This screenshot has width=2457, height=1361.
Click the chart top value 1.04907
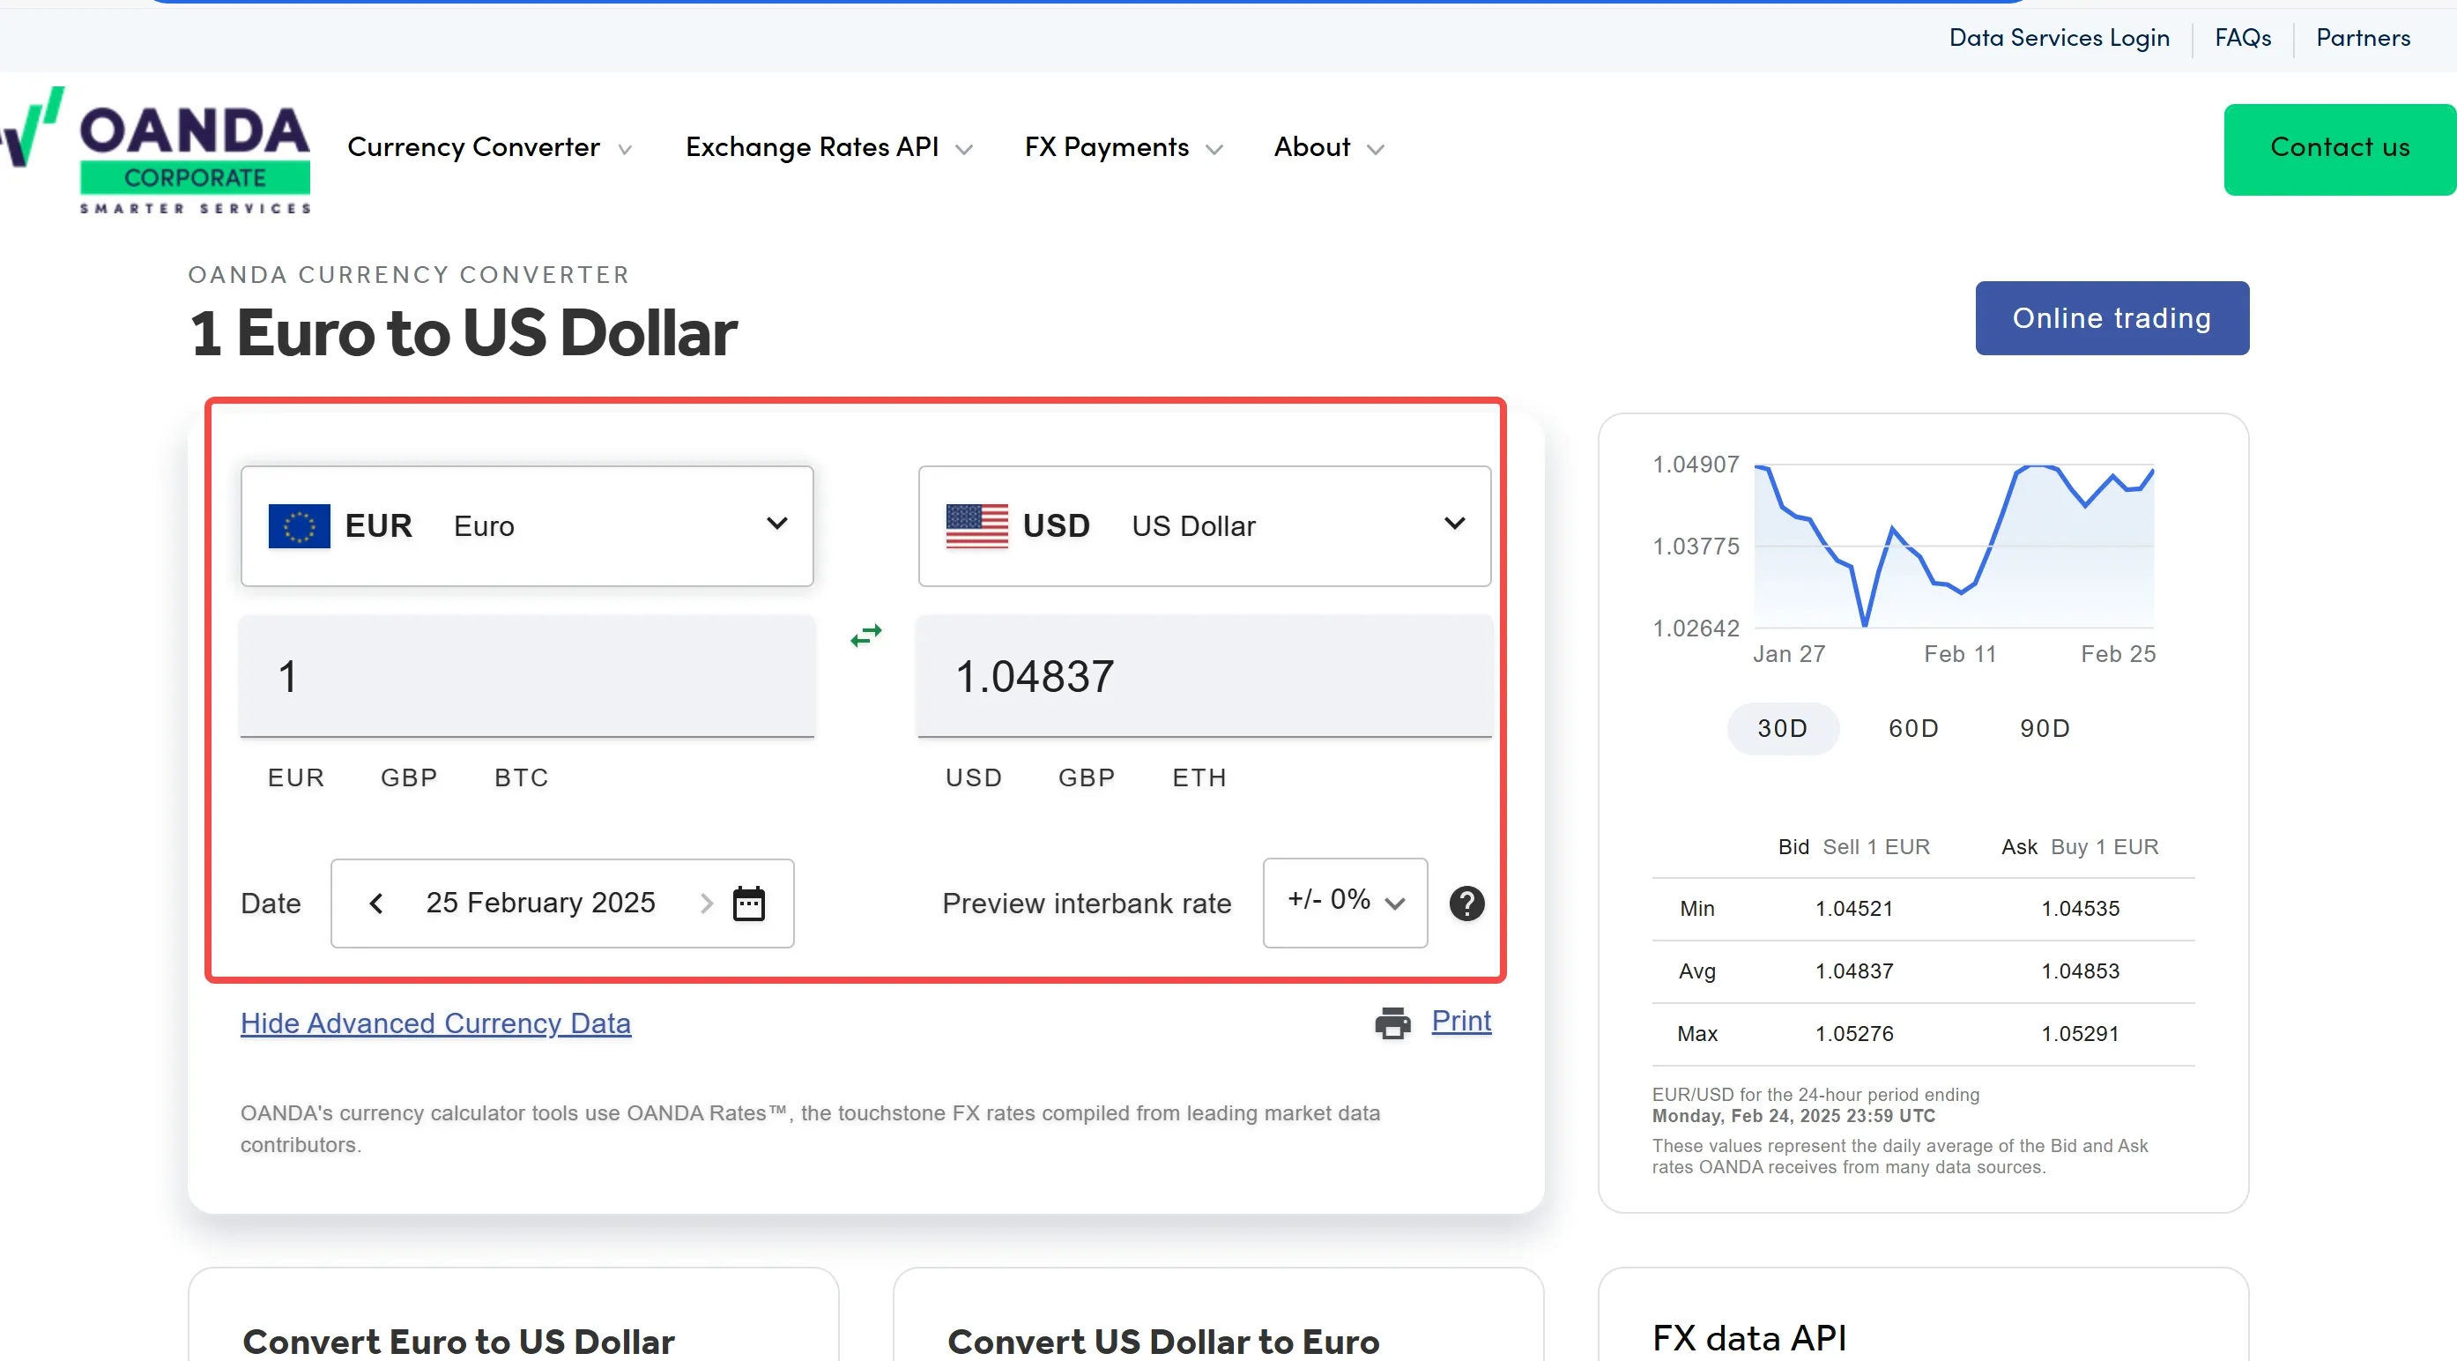(x=1696, y=465)
